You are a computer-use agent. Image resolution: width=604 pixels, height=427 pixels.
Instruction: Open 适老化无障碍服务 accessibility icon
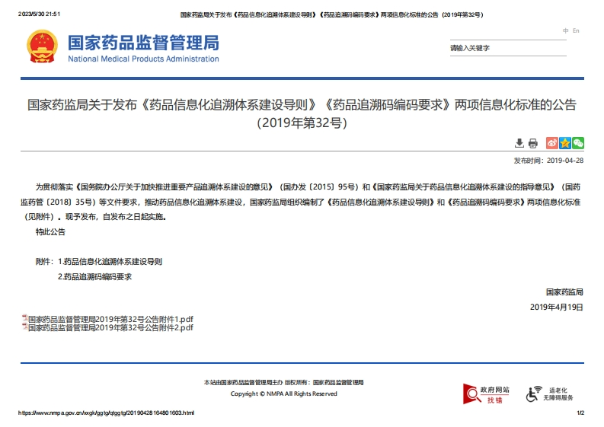tap(549, 394)
